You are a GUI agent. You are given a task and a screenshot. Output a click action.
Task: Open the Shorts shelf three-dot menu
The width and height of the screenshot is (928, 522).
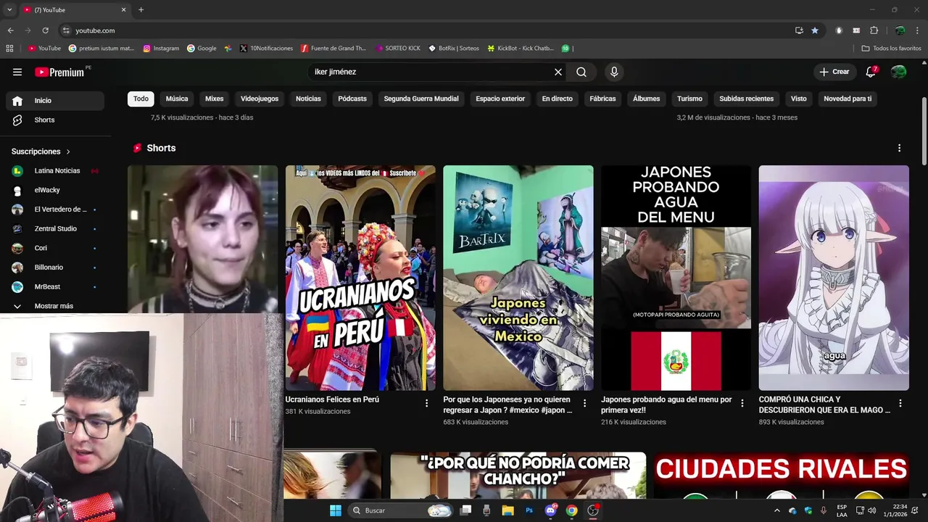pyautogui.click(x=900, y=148)
